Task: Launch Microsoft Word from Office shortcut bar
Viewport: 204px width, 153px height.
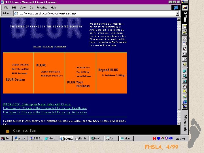Action: (185, 71)
